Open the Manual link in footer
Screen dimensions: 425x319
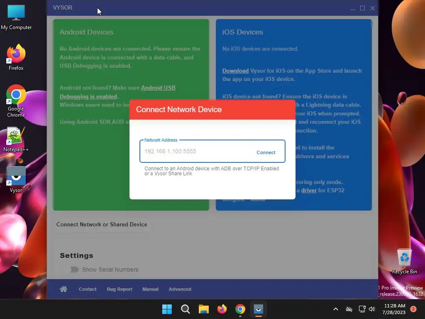150,289
